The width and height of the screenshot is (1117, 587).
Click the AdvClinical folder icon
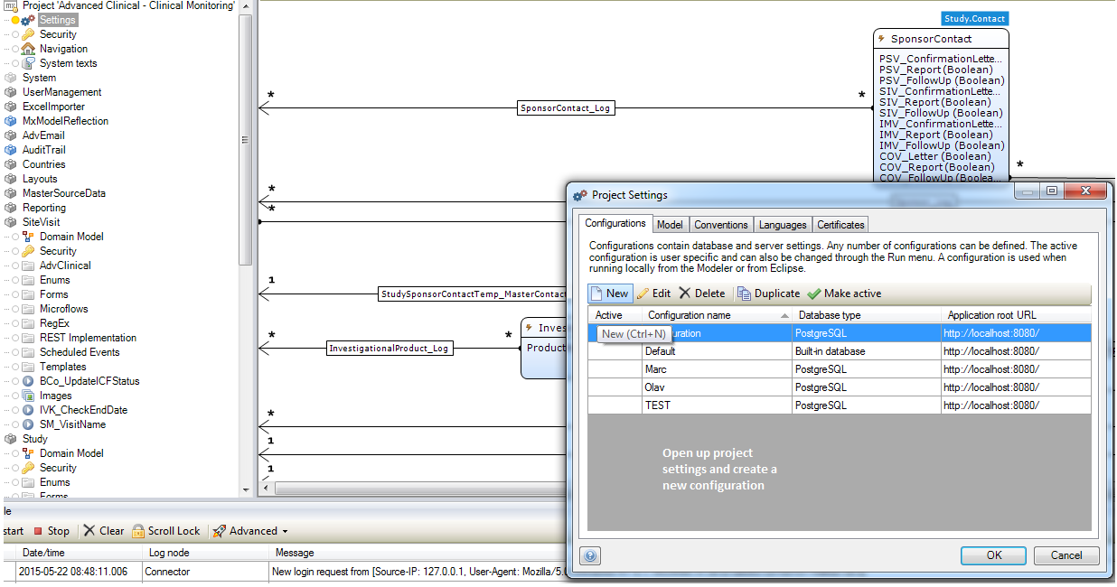pos(28,266)
